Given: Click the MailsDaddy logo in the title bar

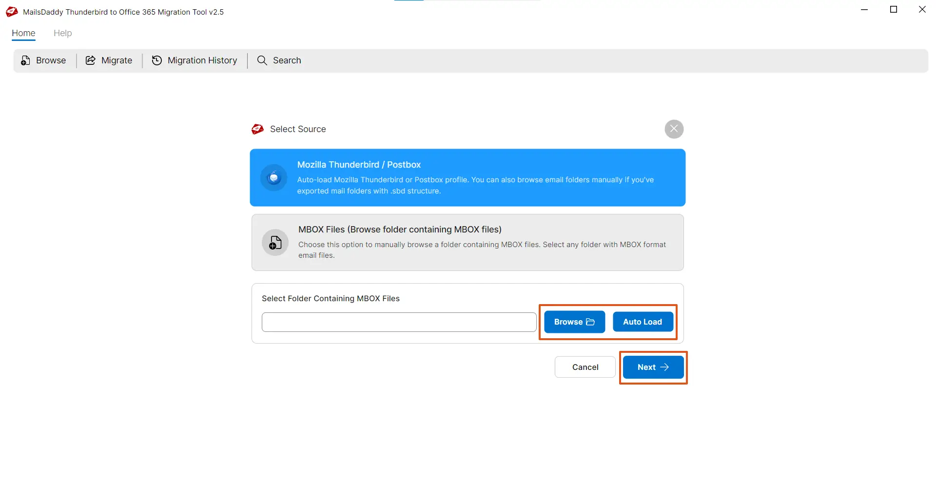Looking at the screenshot, I should click(x=11, y=12).
